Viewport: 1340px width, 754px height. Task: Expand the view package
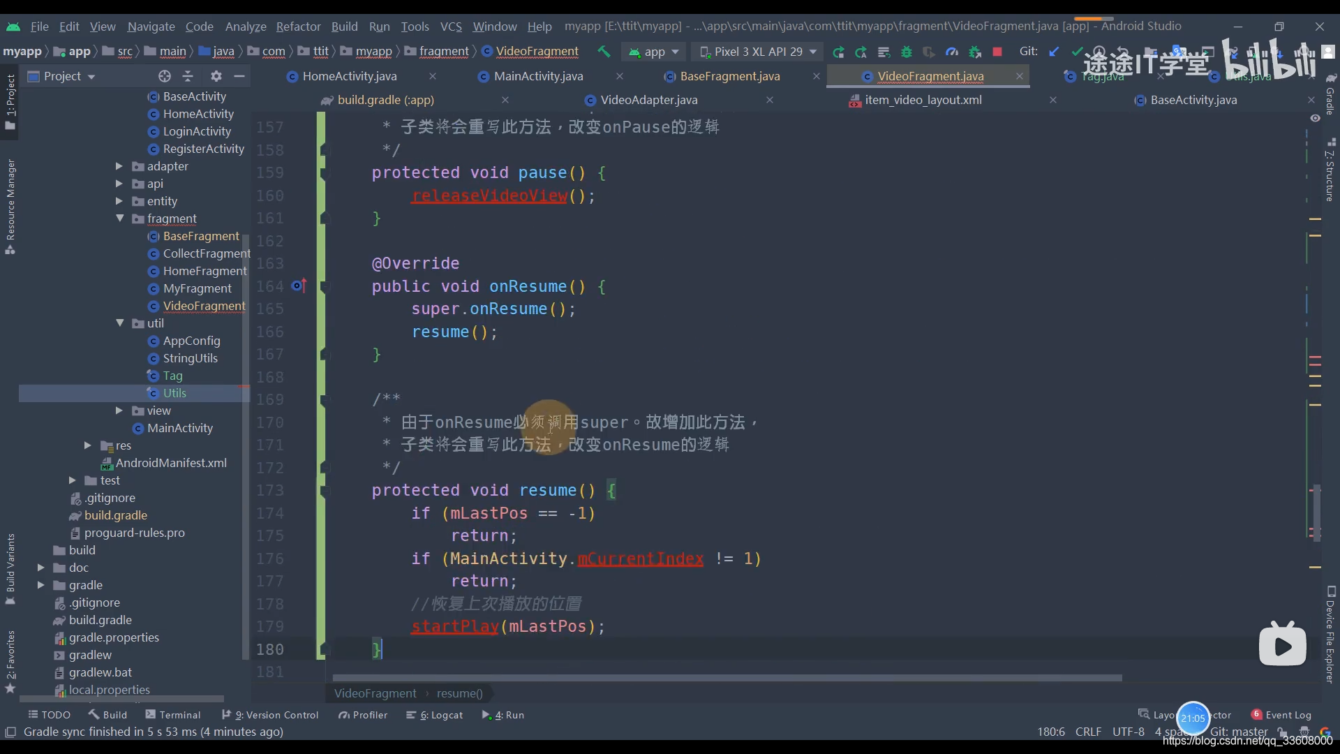click(x=119, y=411)
